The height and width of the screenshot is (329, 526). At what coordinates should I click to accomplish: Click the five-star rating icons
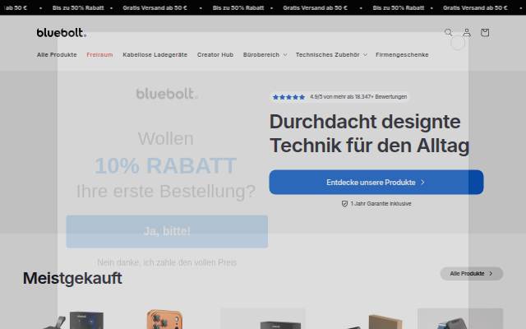coord(288,97)
